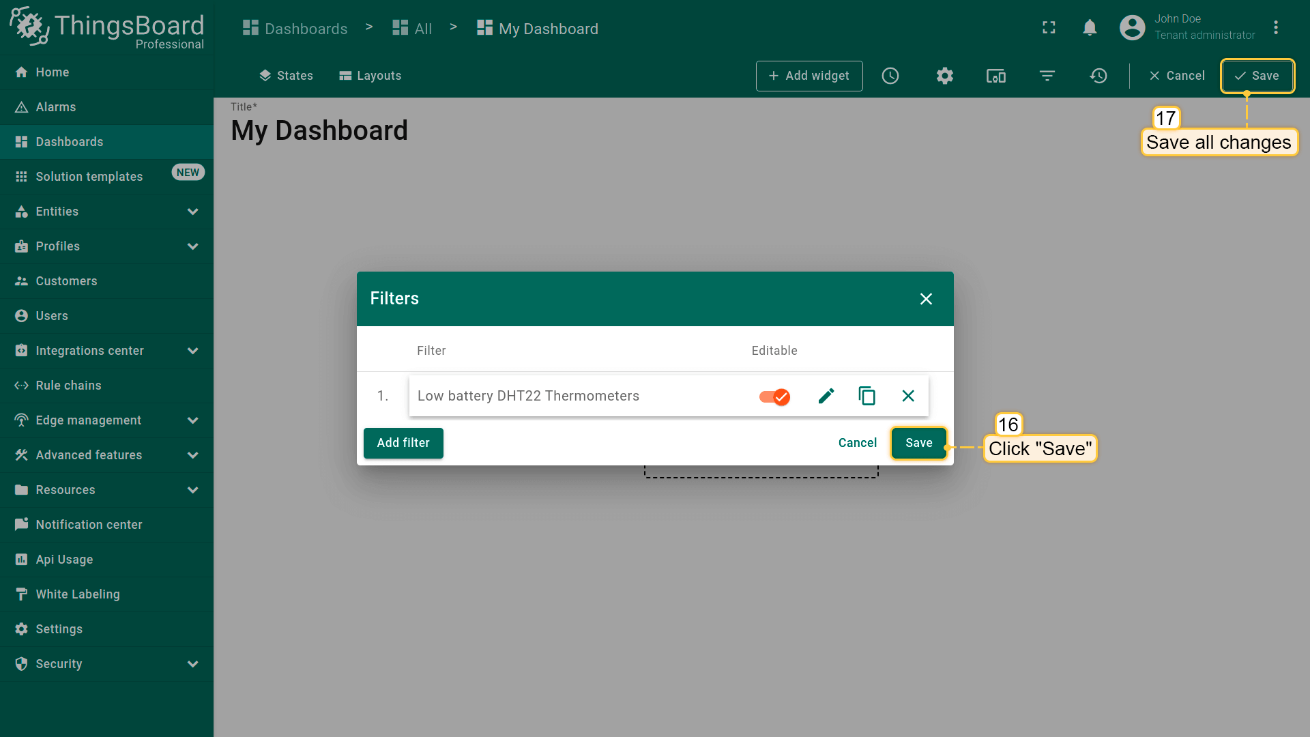
Task: Open the user options three-dot menu
Action: point(1276,28)
